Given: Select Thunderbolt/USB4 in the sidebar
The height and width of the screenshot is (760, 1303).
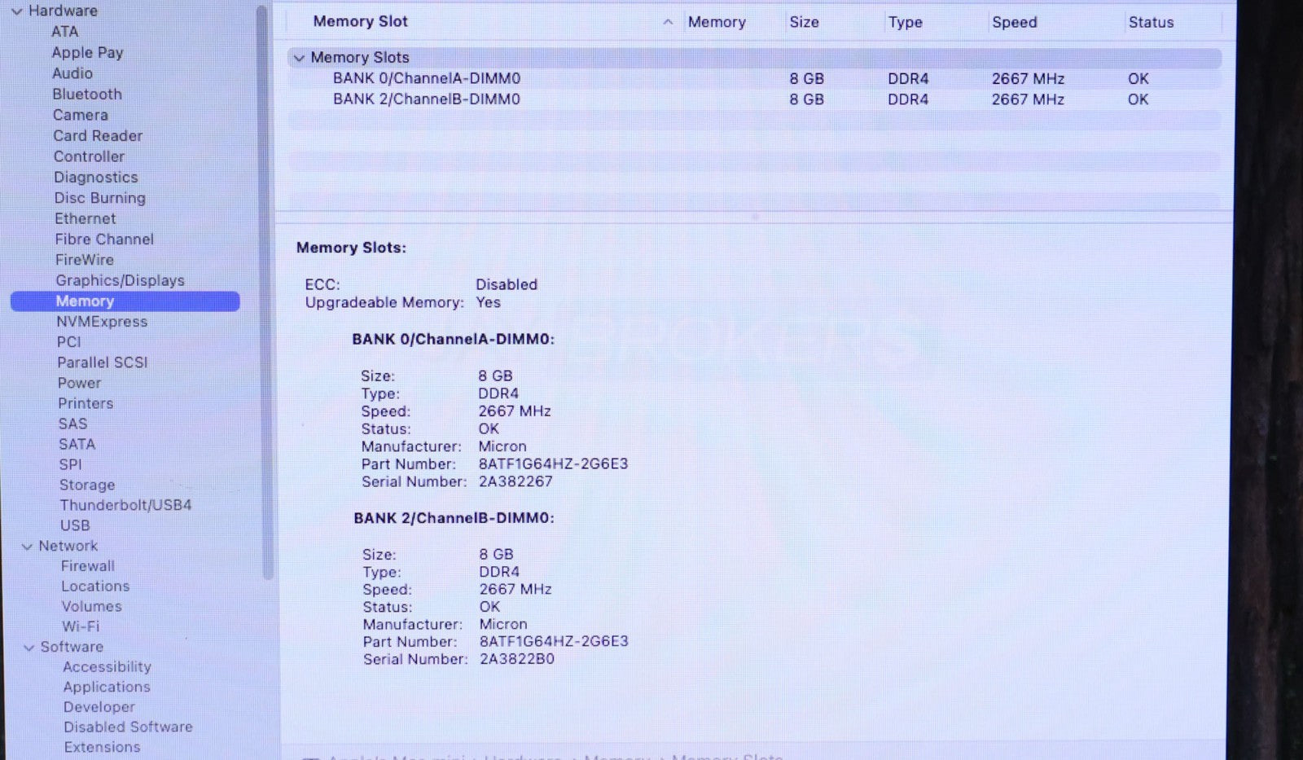Looking at the screenshot, I should pyautogui.click(x=125, y=505).
